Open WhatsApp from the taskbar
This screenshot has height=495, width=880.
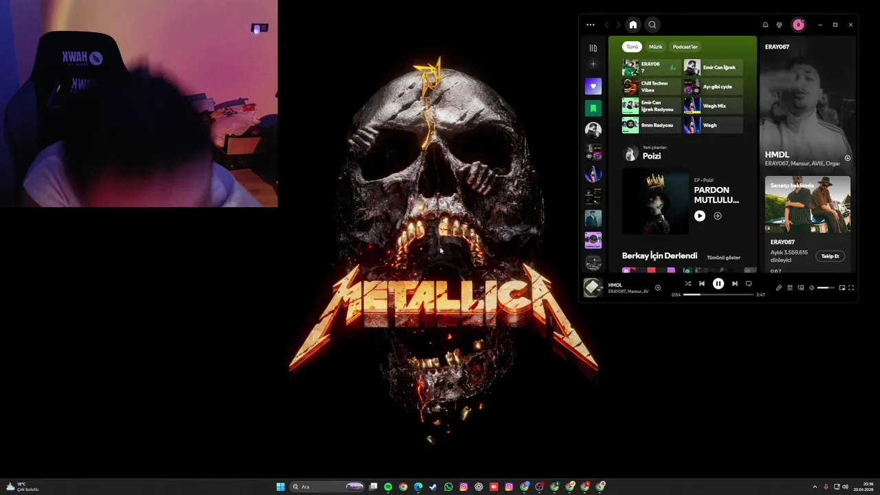click(448, 487)
